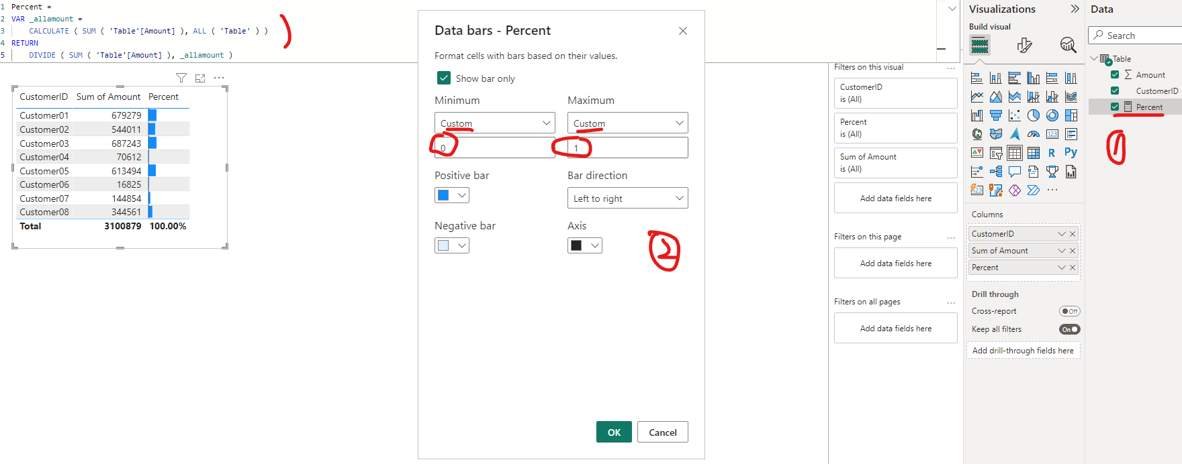The image size is (1182, 464).
Task: Select the map globe visual
Action: (x=977, y=134)
